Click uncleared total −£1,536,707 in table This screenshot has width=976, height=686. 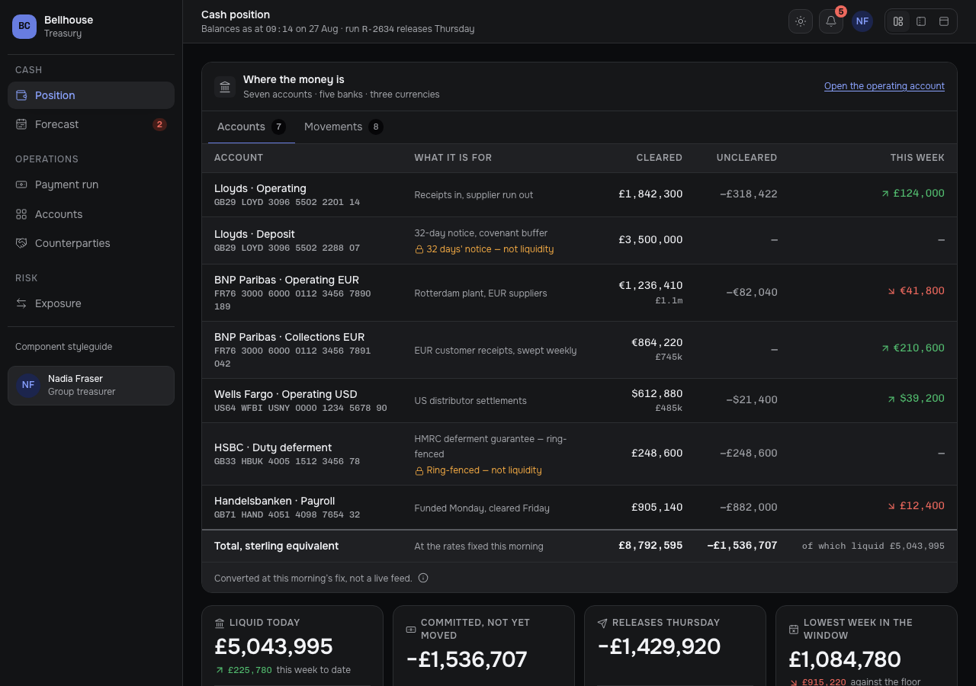click(742, 546)
